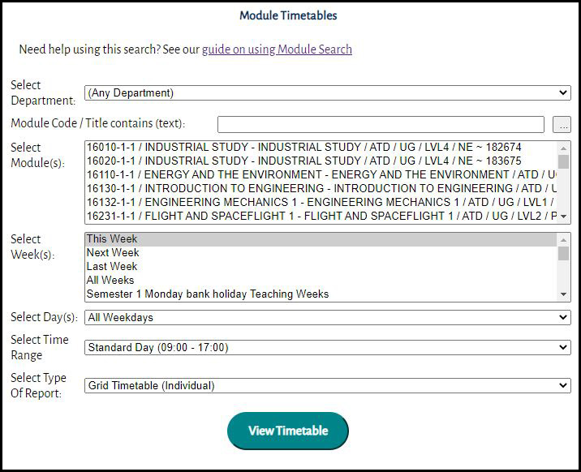Click the ellipsis button beside module text field
Screen dimensions: 581x472
[x=561, y=124]
